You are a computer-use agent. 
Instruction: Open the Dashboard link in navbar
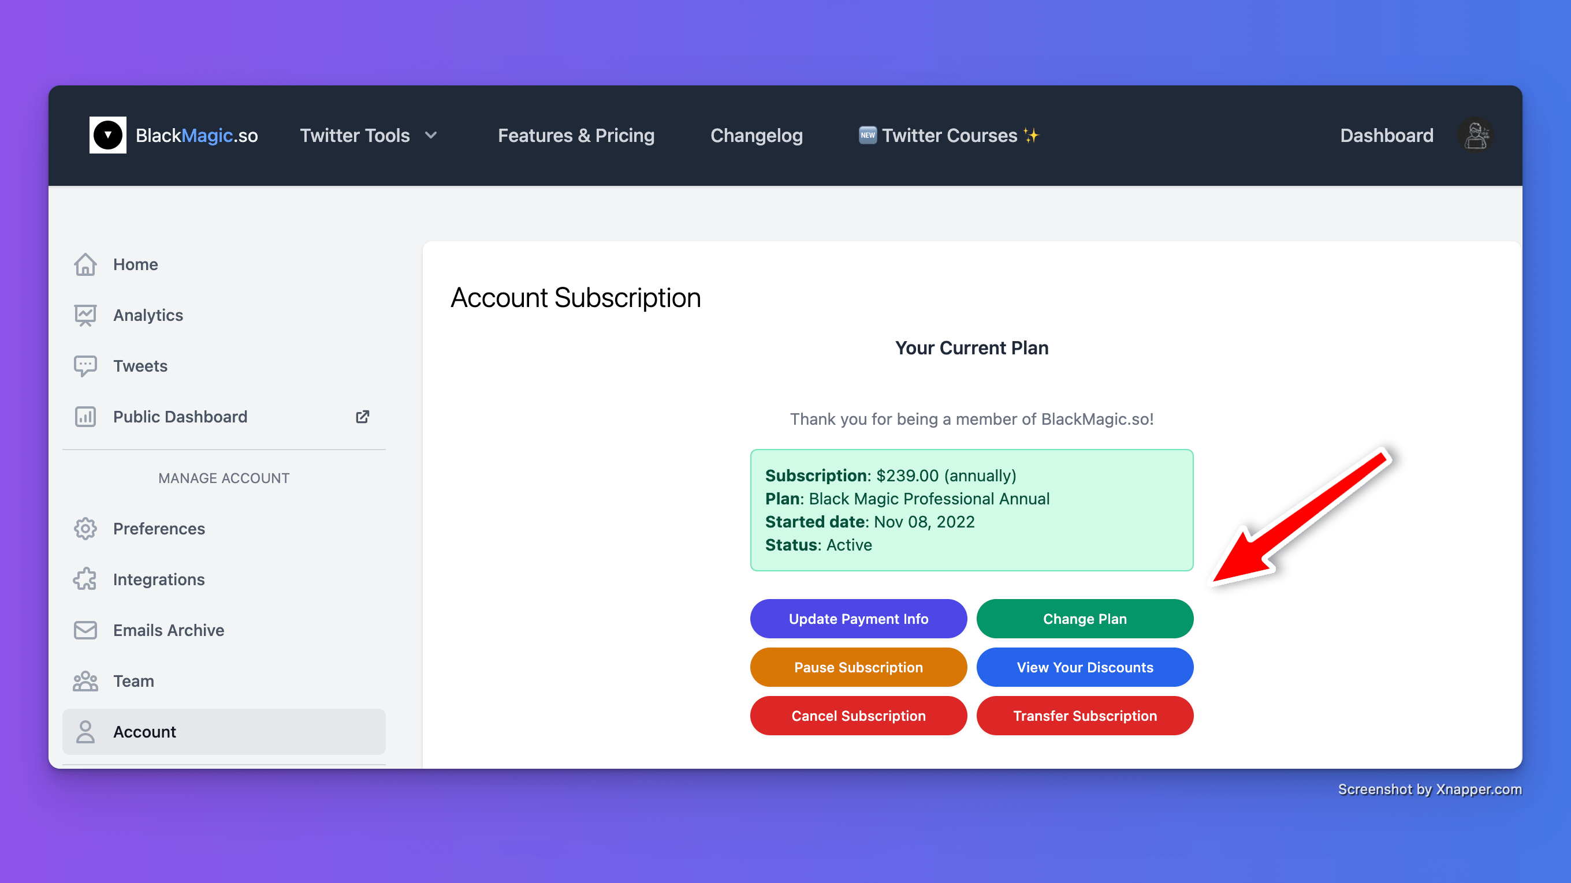pos(1386,135)
